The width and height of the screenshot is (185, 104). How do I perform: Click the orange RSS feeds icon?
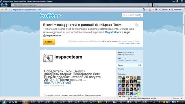click(150, 10)
